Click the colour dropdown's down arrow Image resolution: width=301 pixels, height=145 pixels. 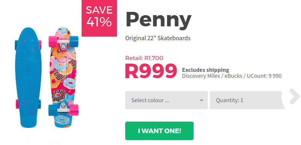pyautogui.click(x=202, y=101)
